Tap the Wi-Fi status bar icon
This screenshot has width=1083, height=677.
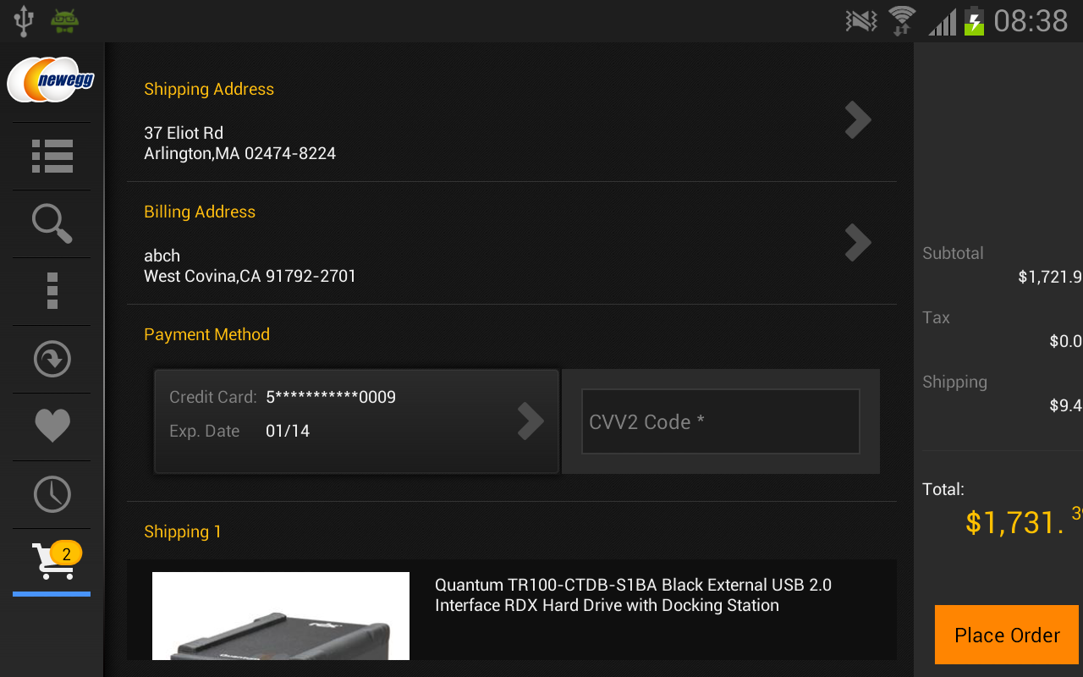902,20
